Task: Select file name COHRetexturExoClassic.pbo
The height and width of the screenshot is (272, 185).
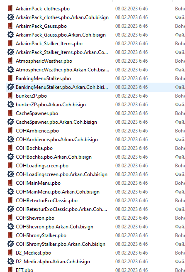Action: coord(46,201)
